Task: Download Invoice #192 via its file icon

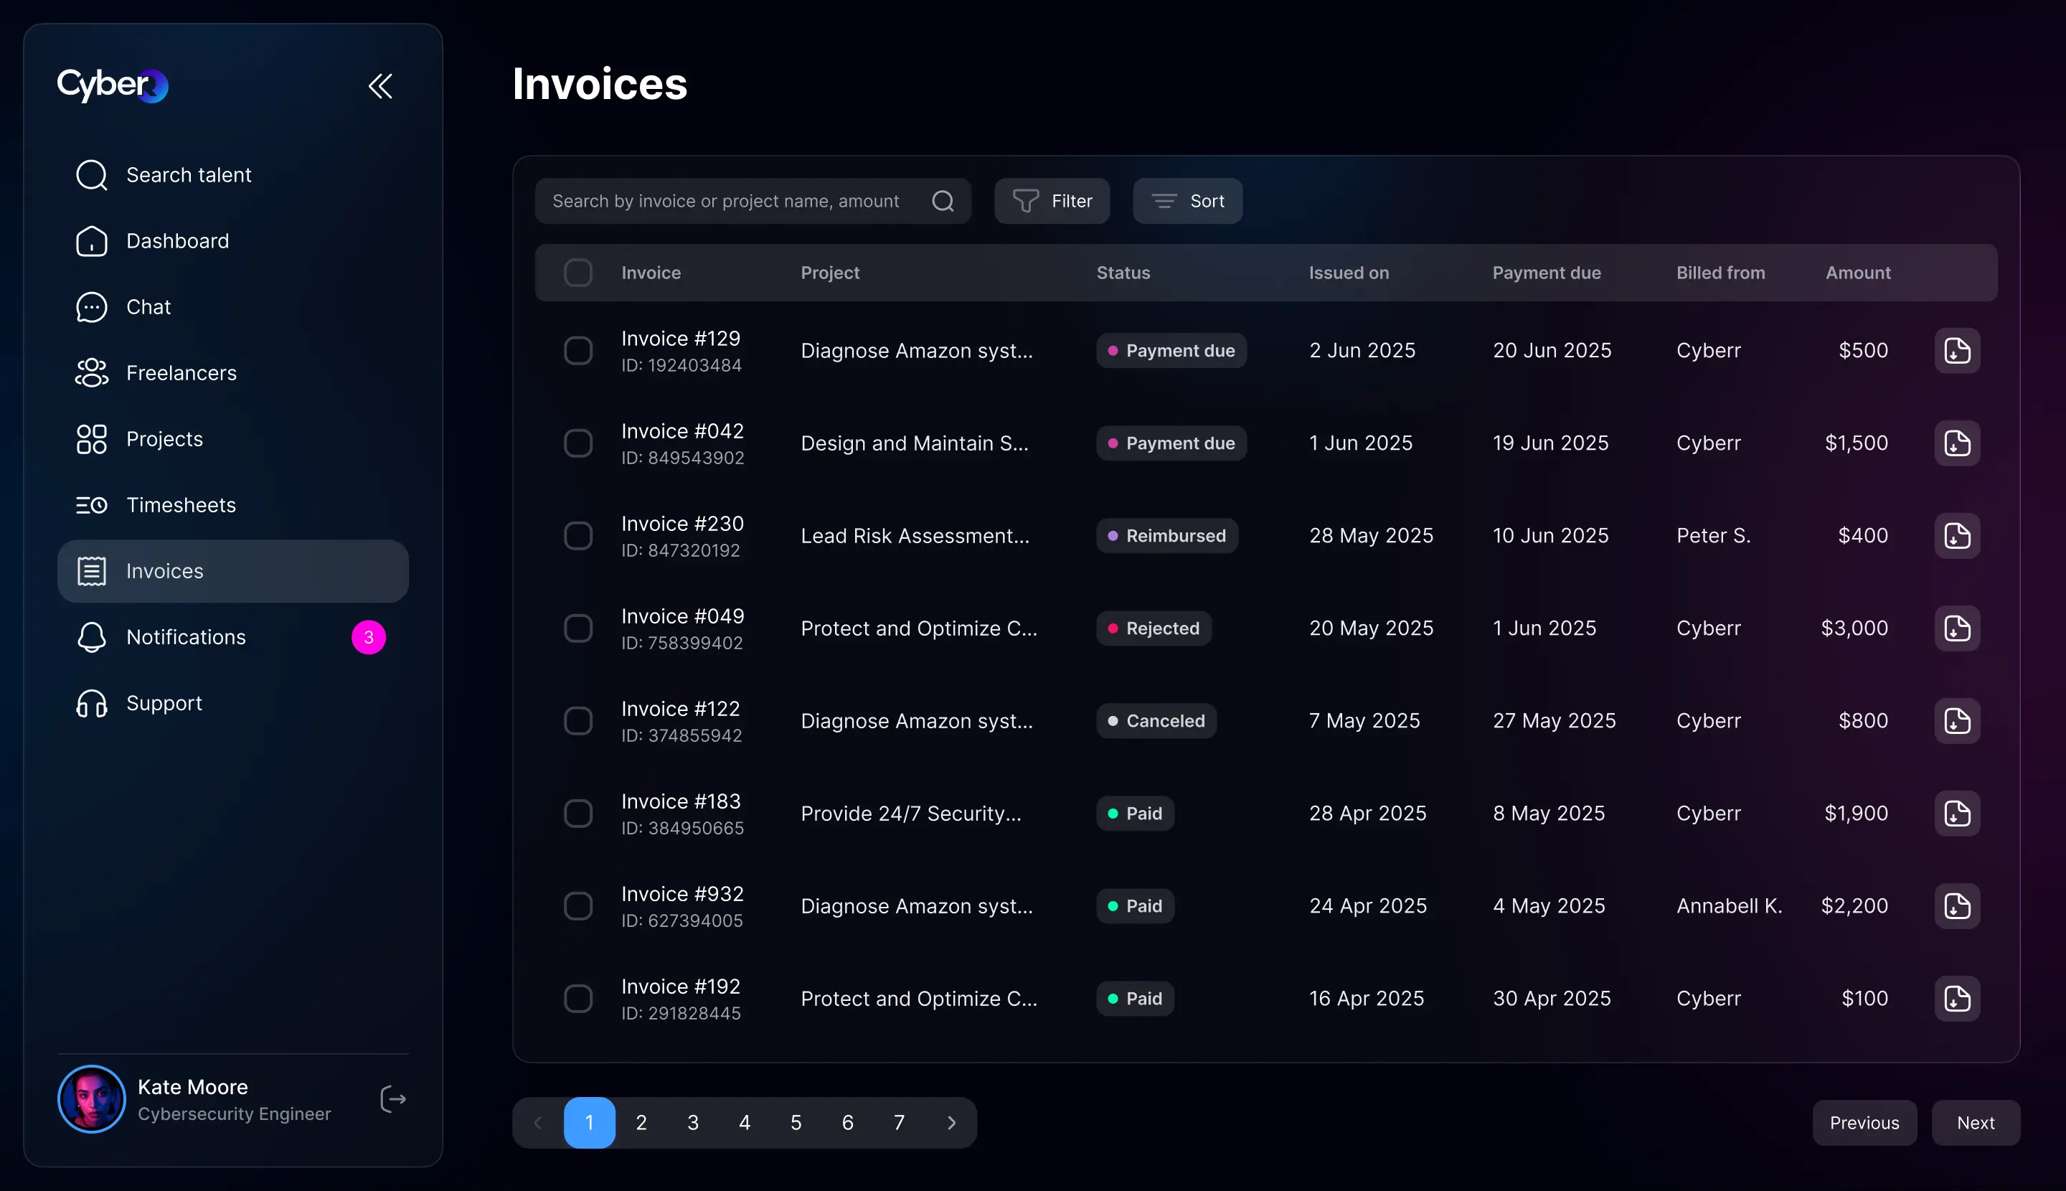Action: click(x=1956, y=999)
